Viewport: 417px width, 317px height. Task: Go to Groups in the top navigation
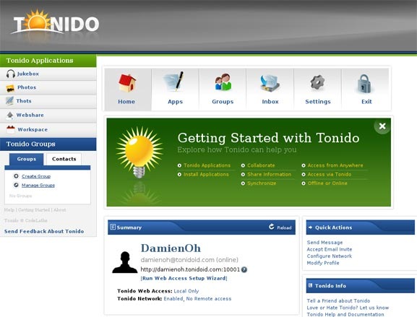(x=223, y=90)
